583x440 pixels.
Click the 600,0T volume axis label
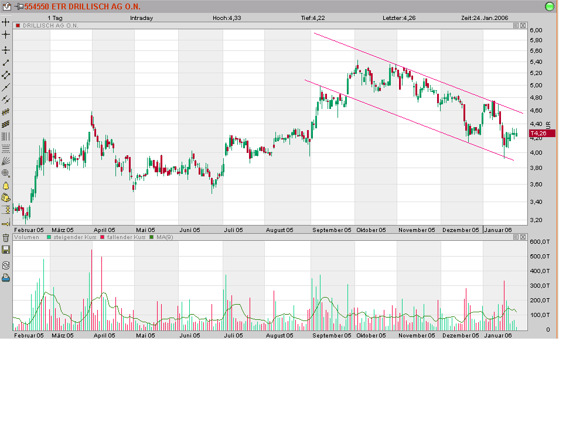(540, 242)
